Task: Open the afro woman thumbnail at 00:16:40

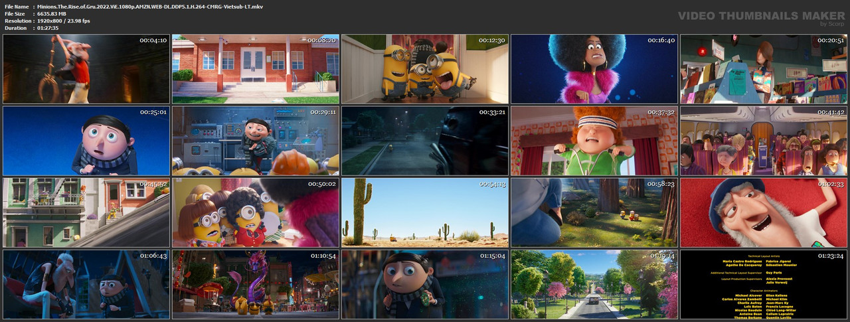Action: click(594, 69)
